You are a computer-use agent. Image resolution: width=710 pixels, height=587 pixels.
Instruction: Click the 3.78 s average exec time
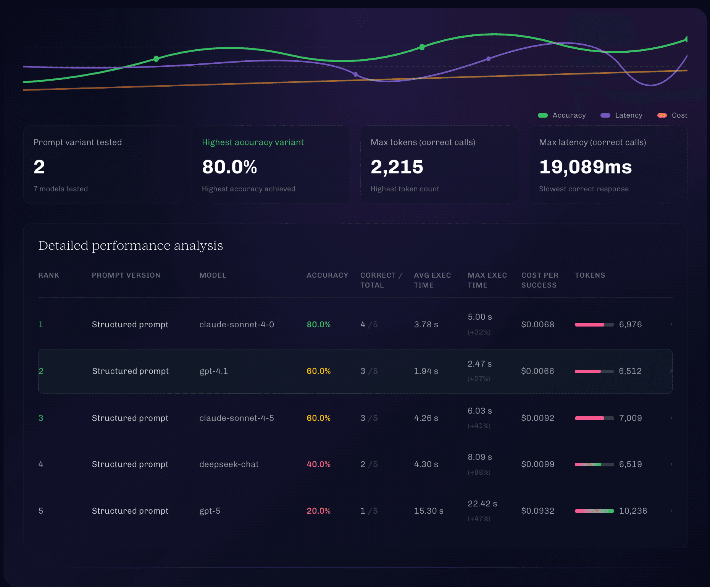pyautogui.click(x=426, y=325)
